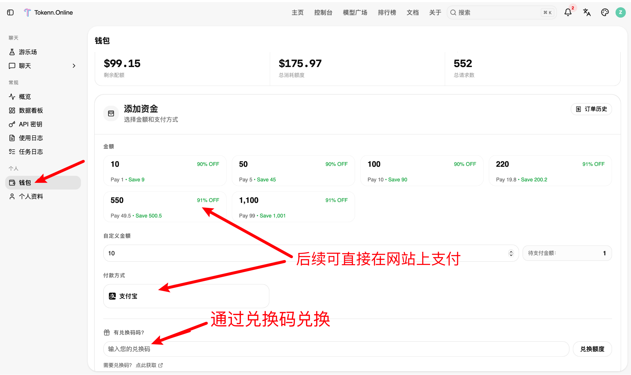Open 关于 in top navigation
The image size is (631, 375).
[435, 13]
